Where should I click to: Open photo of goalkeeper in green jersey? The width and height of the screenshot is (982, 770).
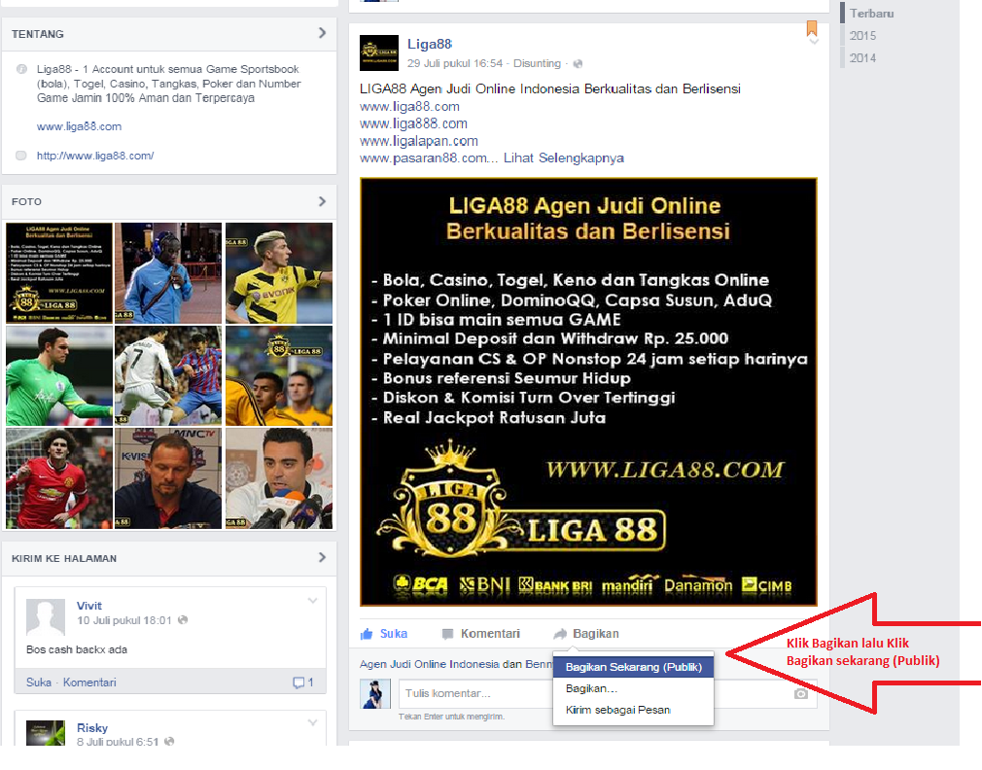59,375
